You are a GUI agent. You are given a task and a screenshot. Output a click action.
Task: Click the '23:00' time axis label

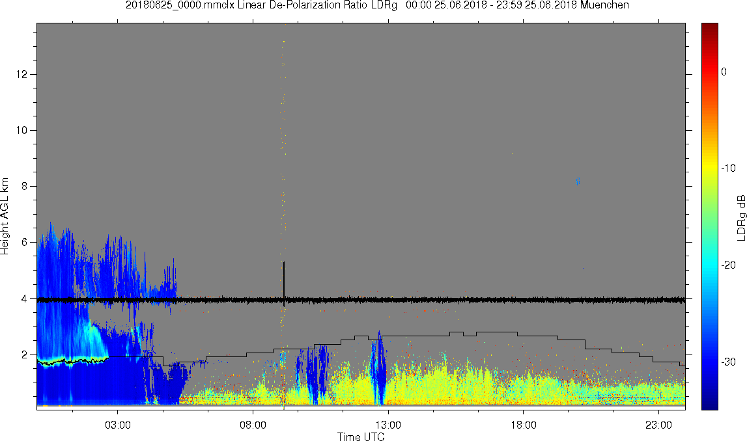659,425
